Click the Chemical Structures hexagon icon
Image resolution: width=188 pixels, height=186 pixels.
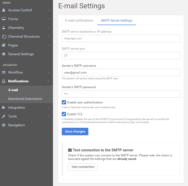(4, 37)
